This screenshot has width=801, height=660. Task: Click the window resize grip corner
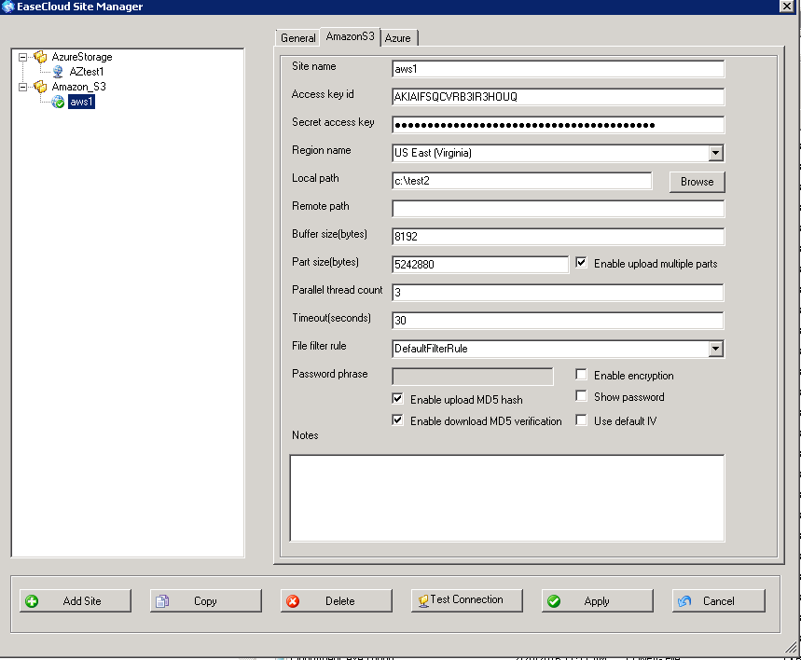coord(792,648)
